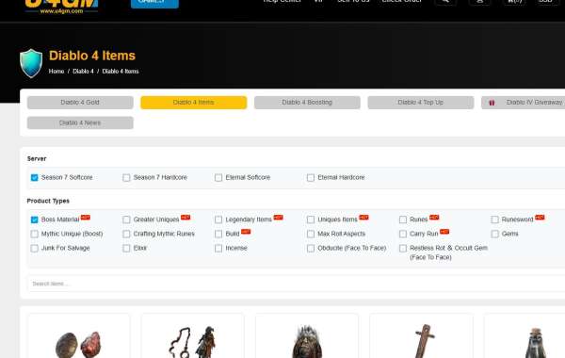Click the gift icon on Diablo IV Giveaway
The image size is (565, 358).
coord(492,103)
